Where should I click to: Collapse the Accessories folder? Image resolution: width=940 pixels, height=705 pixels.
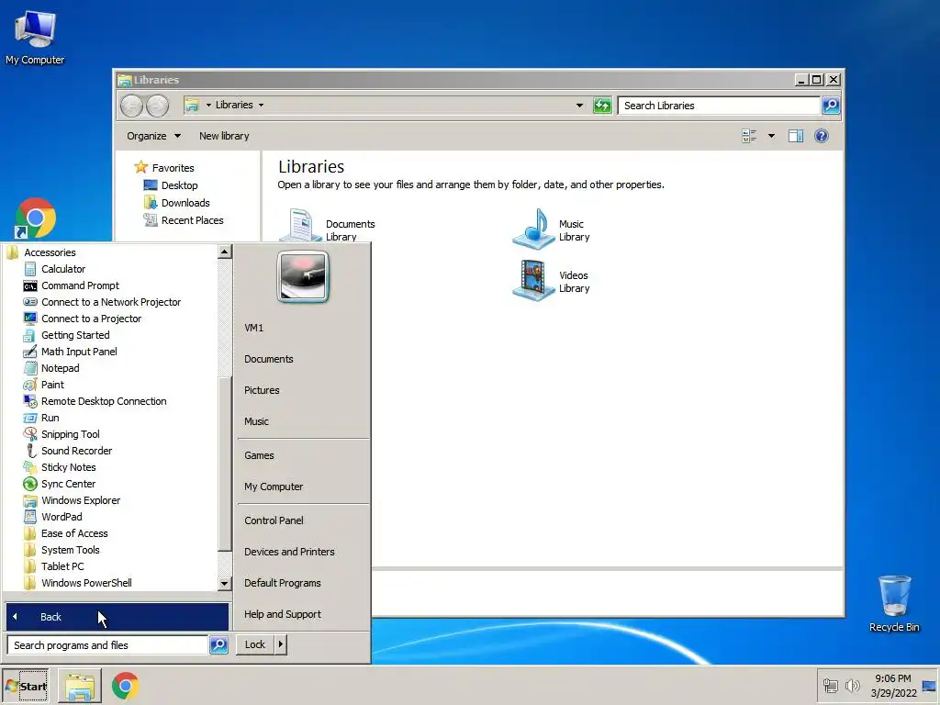pos(50,252)
